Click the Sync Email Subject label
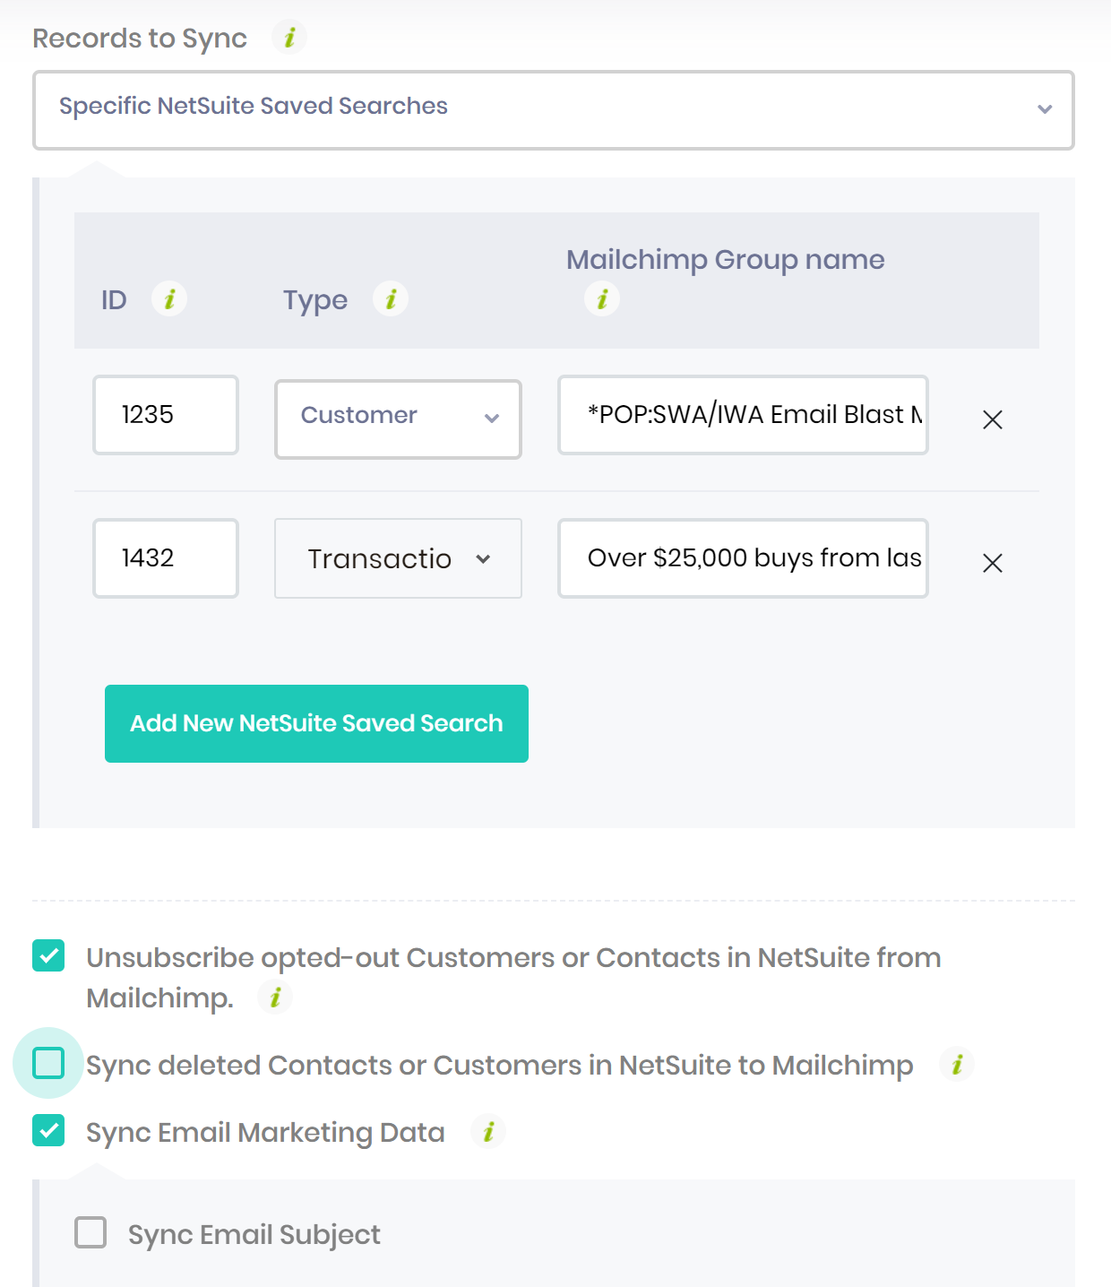The width and height of the screenshot is (1111, 1287). coord(254,1234)
